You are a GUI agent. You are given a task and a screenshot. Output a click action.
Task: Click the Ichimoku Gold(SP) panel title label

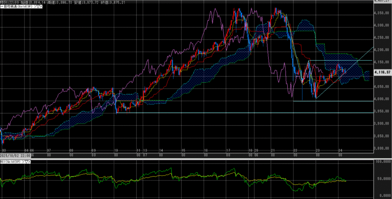click(x=18, y=6)
